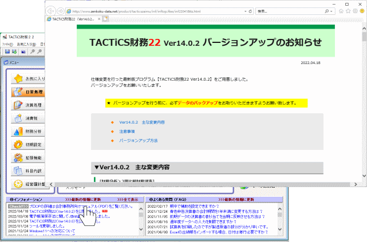
Task: Open 2022/01/24 ツールを更新しました news item
Action: pyautogui.click(x=47, y=226)
